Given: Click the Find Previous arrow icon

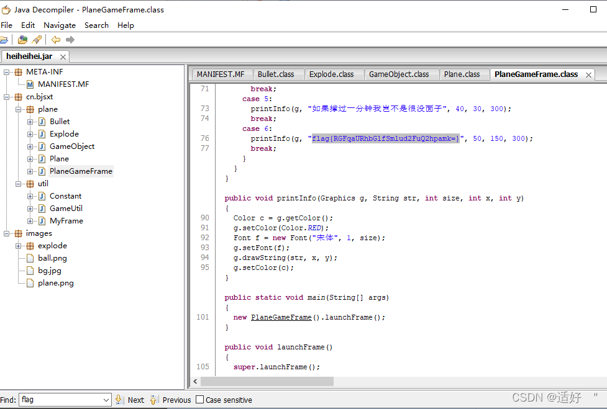Looking at the screenshot, I should tap(154, 400).
